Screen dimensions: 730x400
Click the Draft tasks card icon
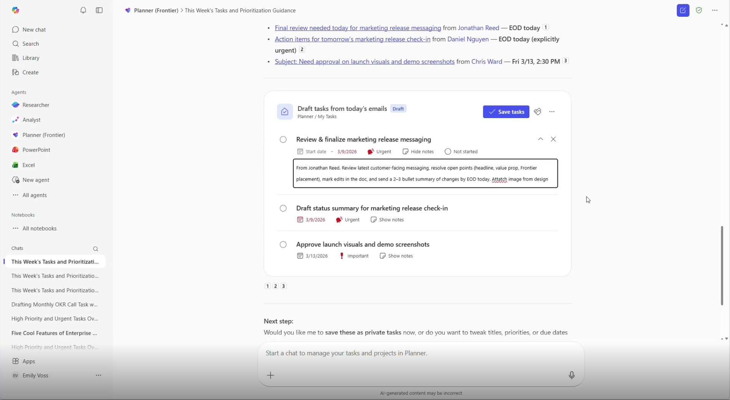[285, 112]
